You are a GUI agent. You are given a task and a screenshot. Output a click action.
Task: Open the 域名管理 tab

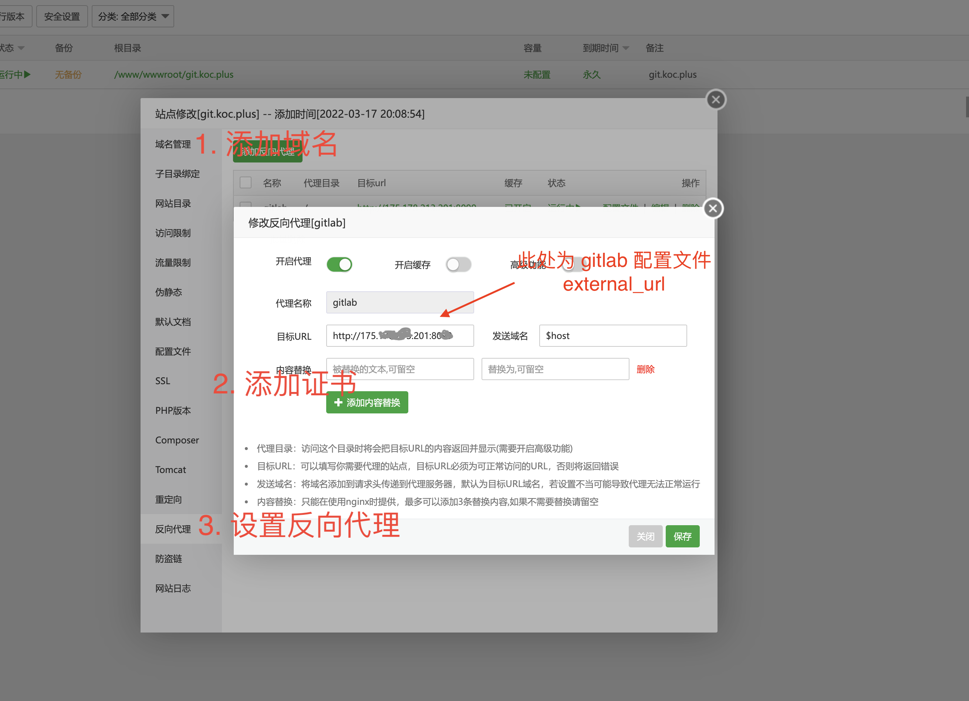(x=173, y=144)
